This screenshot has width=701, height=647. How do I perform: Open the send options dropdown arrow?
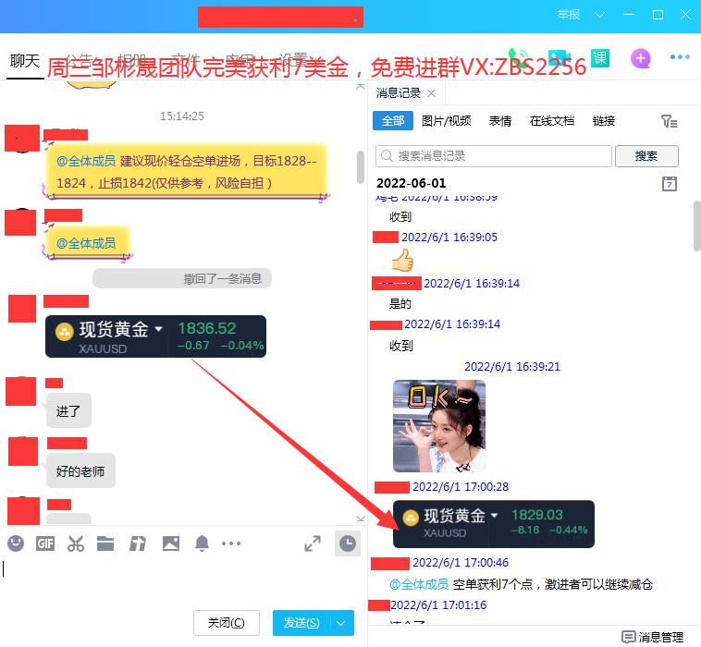point(341,623)
